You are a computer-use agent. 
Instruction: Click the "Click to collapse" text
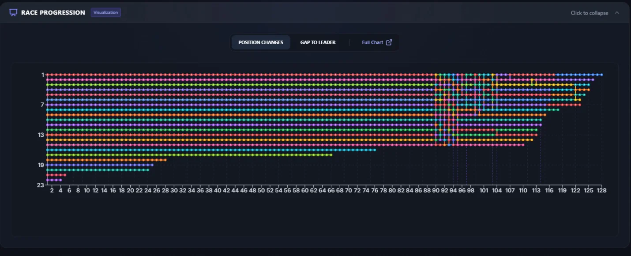(x=589, y=13)
